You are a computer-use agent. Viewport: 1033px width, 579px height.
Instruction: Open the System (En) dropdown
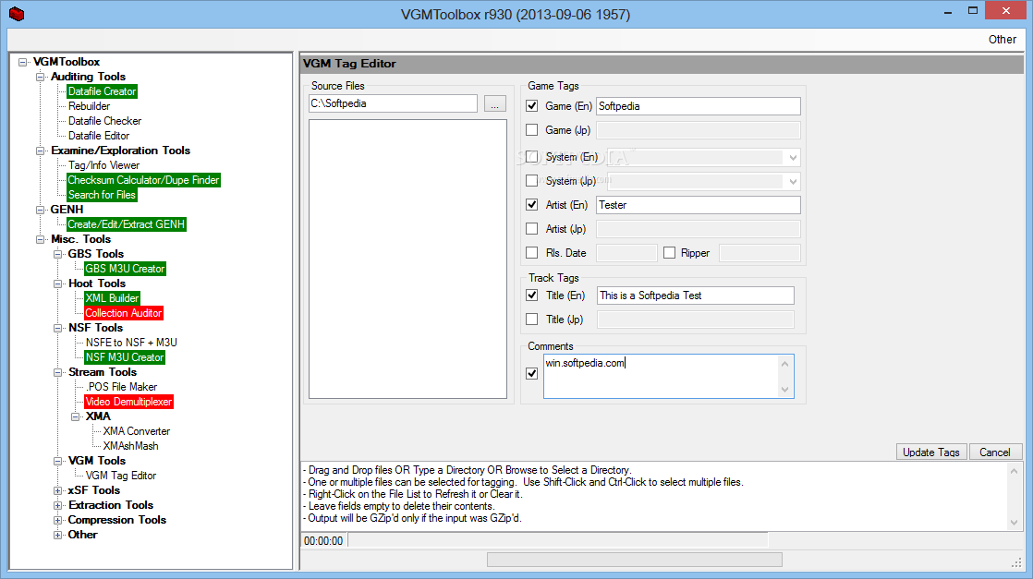(793, 157)
